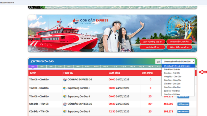Select the 04/08 date tab
This screenshot has width=207, height=116.
point(132,67)
